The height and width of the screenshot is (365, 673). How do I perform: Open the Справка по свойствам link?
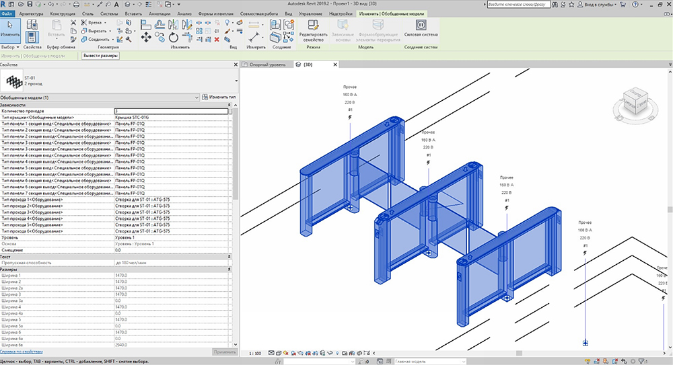(22, 352)
